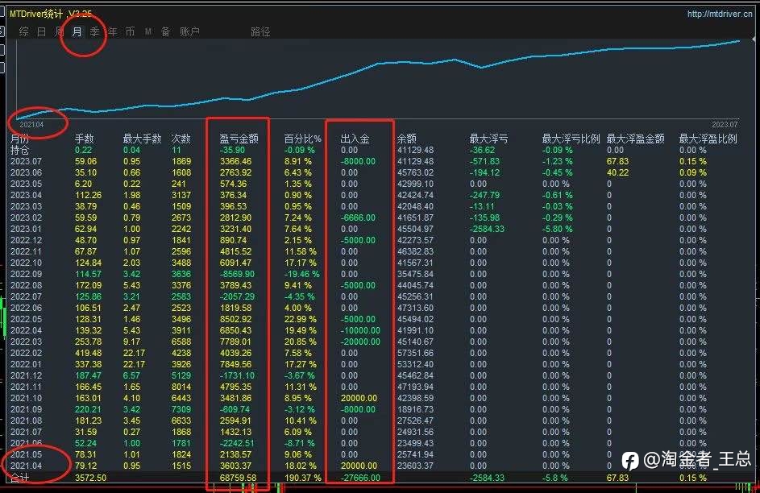Click the 最大浮亏 column header
Viewport: 760px width, 493px height.
coord(488,139)
